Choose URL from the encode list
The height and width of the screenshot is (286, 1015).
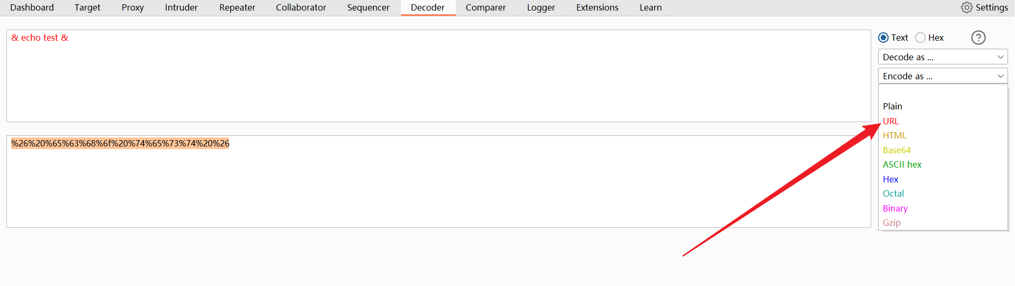(891, 121)
